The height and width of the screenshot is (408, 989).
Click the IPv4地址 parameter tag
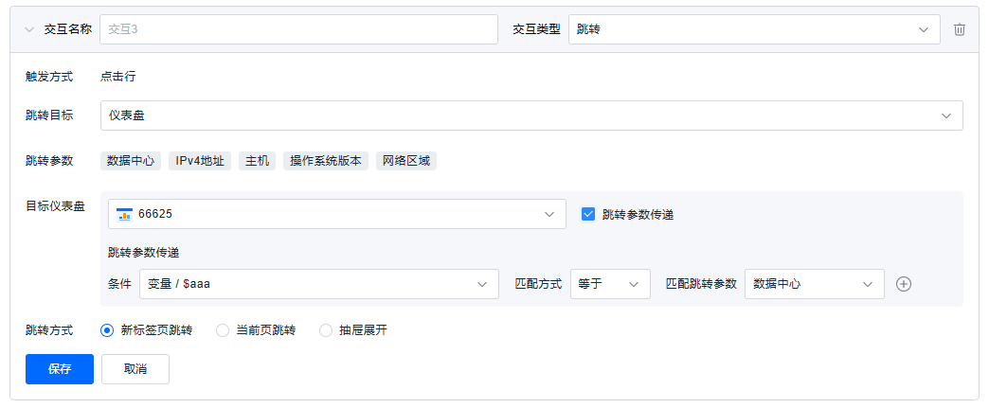pos(200,161)
